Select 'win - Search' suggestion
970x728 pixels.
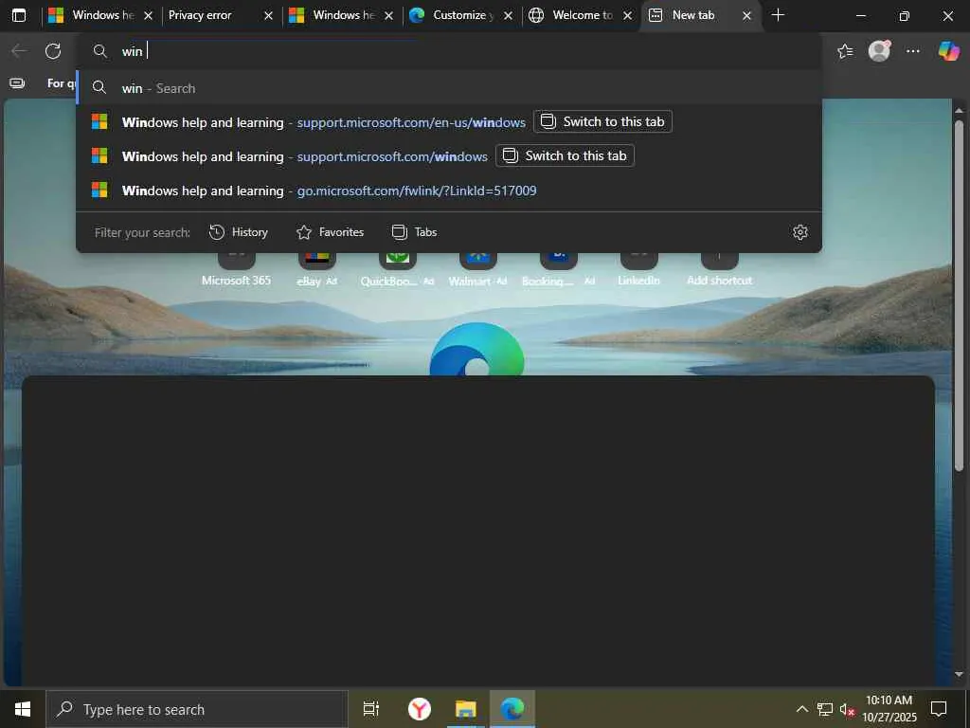pos(449,88)
